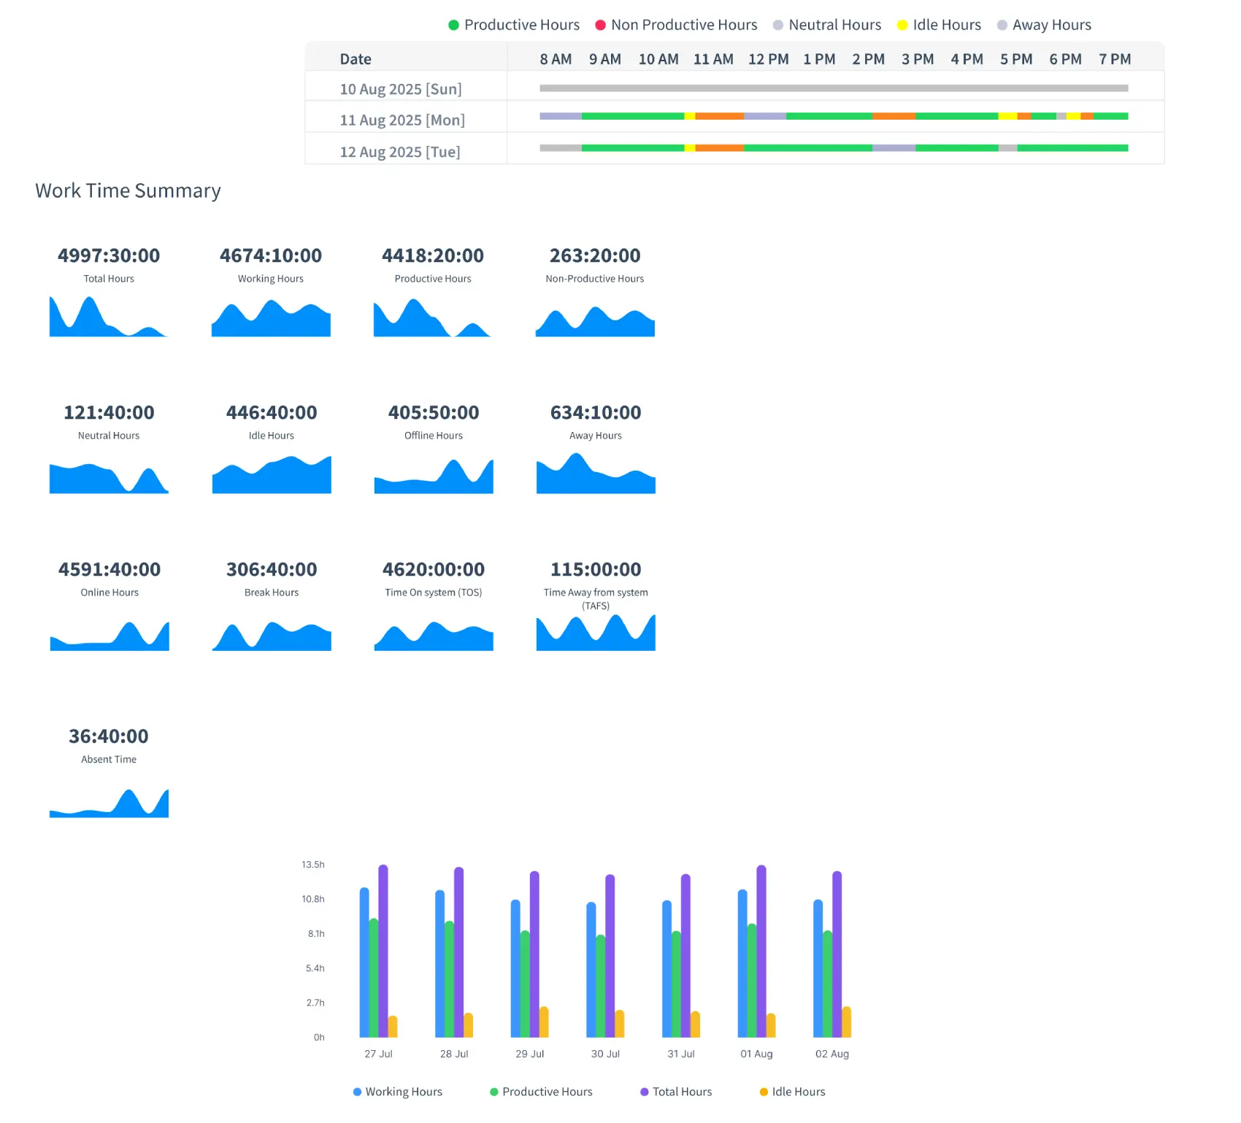Open the Total Hours sparkline chart
Screen dimensions: 1241x1123
click(109, 318)
